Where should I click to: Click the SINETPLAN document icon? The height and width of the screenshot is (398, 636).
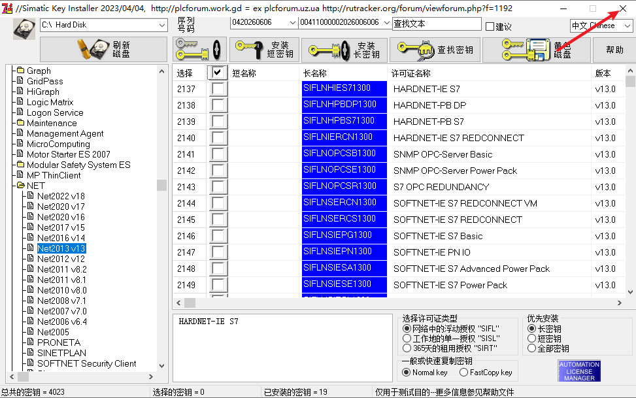[x=31, y=352]
